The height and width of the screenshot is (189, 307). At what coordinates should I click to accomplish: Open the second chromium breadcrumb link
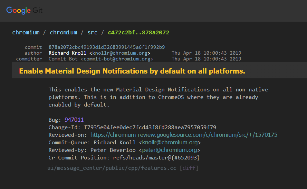pyautogui.click(x=64, y=32)
